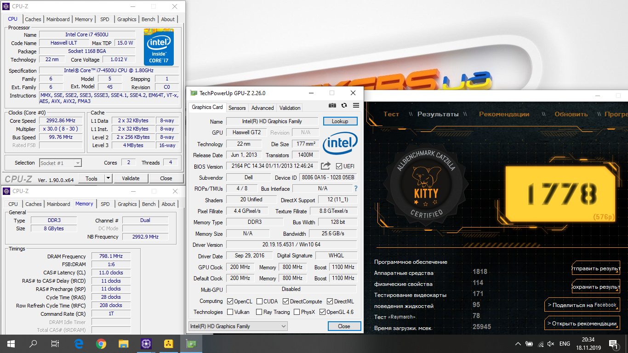The width and height of the screenshot is (628, 353).
Task: Toggle the DirectCompute checkbox
Action: (285, 302)
